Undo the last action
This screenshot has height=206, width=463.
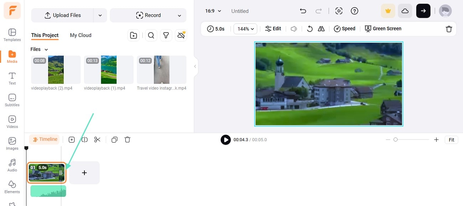point(303,11)
